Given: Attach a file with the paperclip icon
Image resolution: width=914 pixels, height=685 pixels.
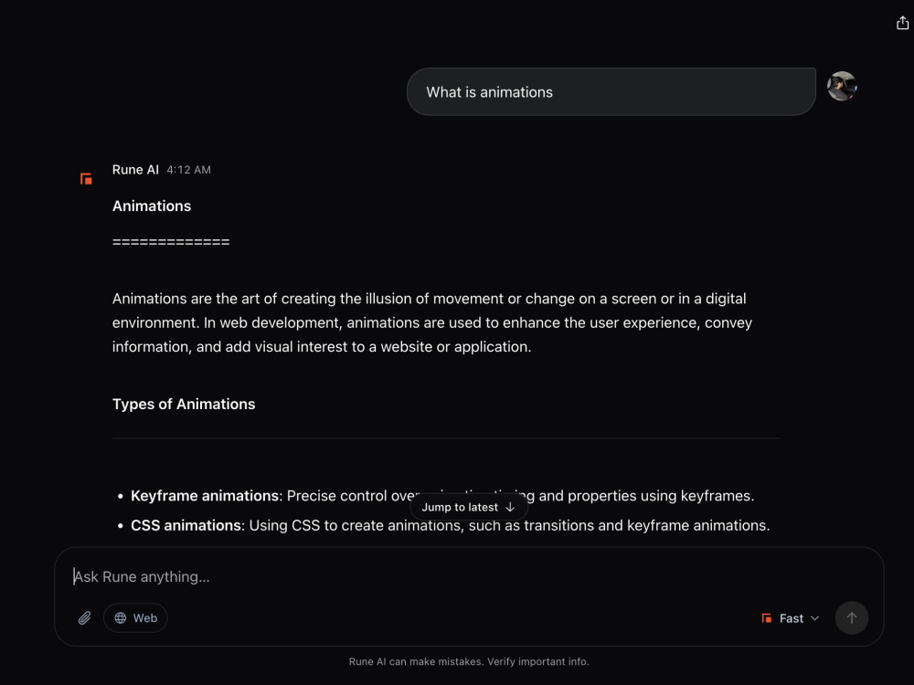Looking at the screenshot, I should click(84, 617).
